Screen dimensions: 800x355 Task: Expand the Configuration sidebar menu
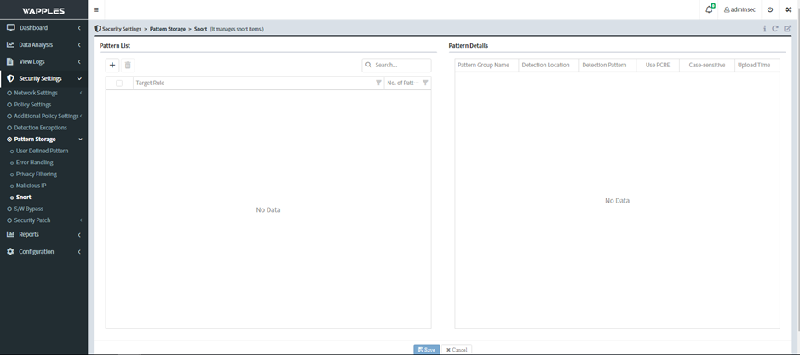coord(43,251)
